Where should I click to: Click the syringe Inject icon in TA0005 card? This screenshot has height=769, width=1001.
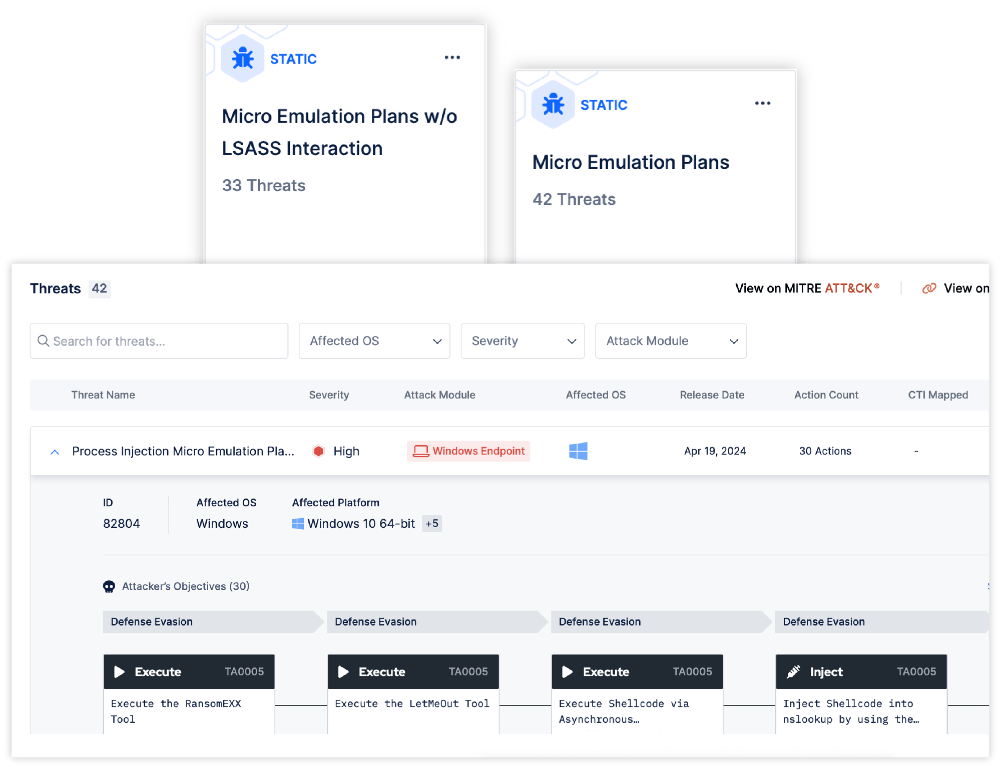(x=793, y=671)
